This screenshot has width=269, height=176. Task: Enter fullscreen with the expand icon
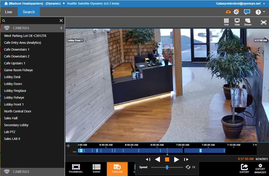[x=263, y=22]
